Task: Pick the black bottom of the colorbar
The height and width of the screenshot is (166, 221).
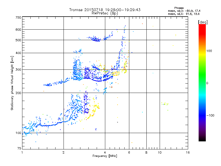Action: point(202,139)
